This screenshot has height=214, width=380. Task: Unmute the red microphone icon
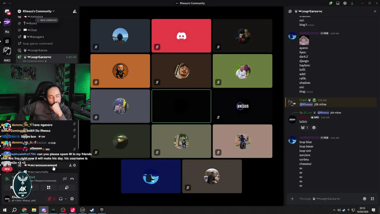pos(50,199)
